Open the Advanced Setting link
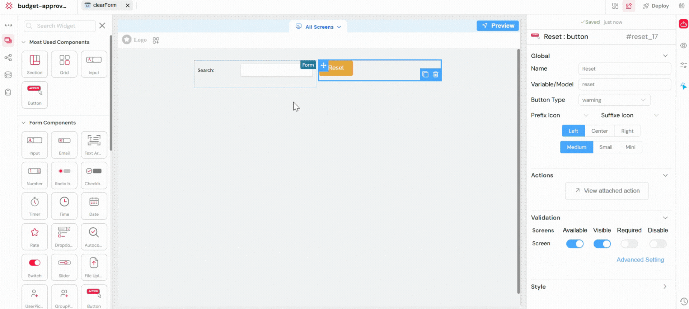The width and height of the screenshot is (689, 309). click(640, 260)
